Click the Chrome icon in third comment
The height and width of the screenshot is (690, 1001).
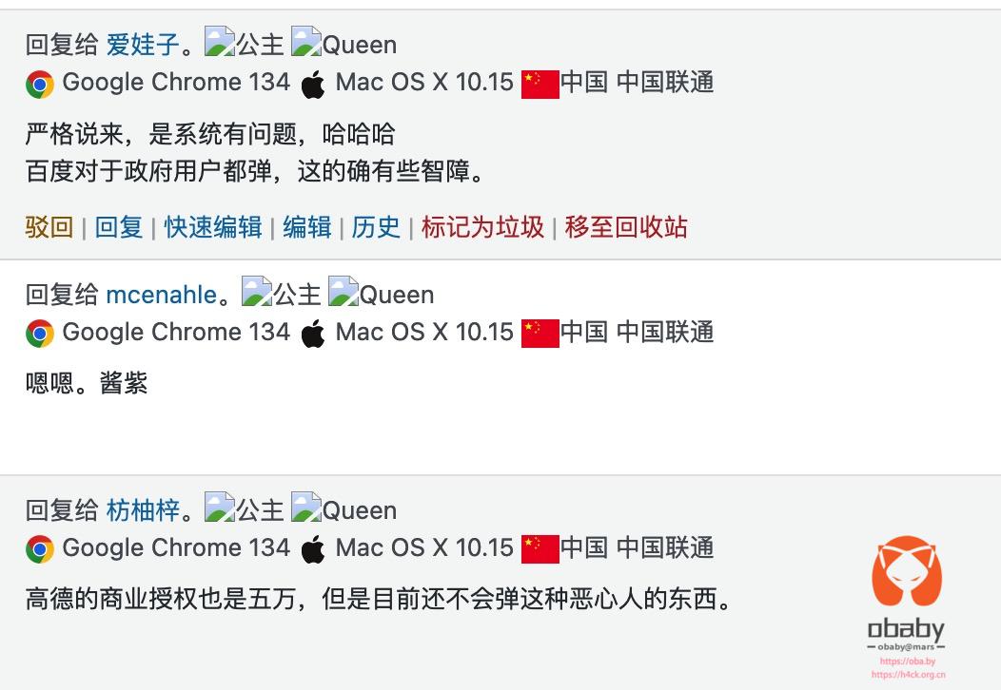coord(40,549)
